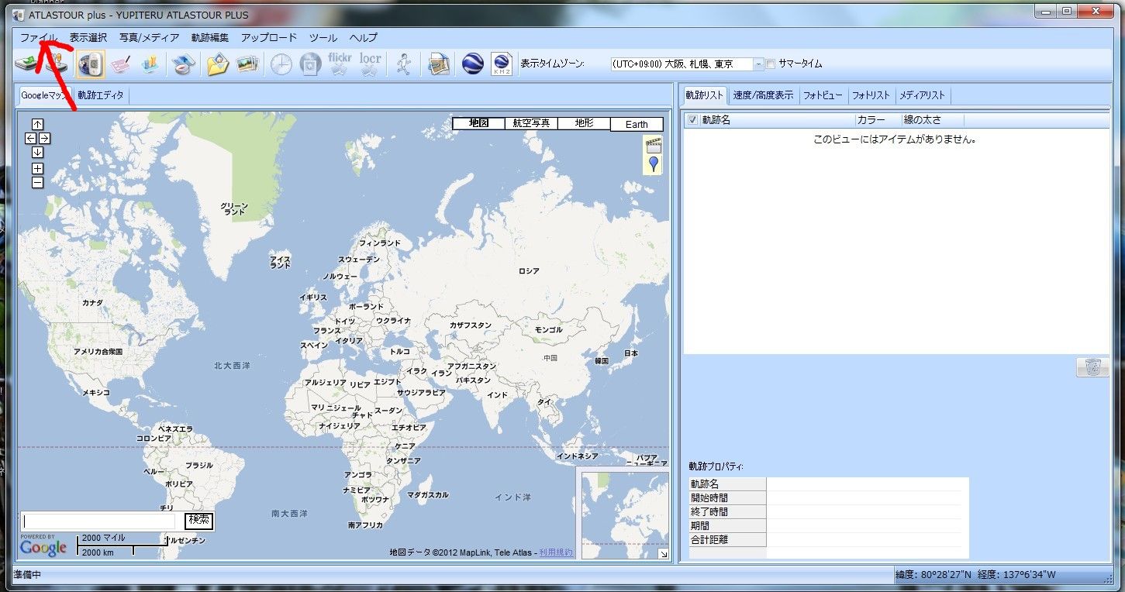Open the bar chart toolbar icon
The height and width of the screenshot is (592, 1125).
click(x=149, y=64)
